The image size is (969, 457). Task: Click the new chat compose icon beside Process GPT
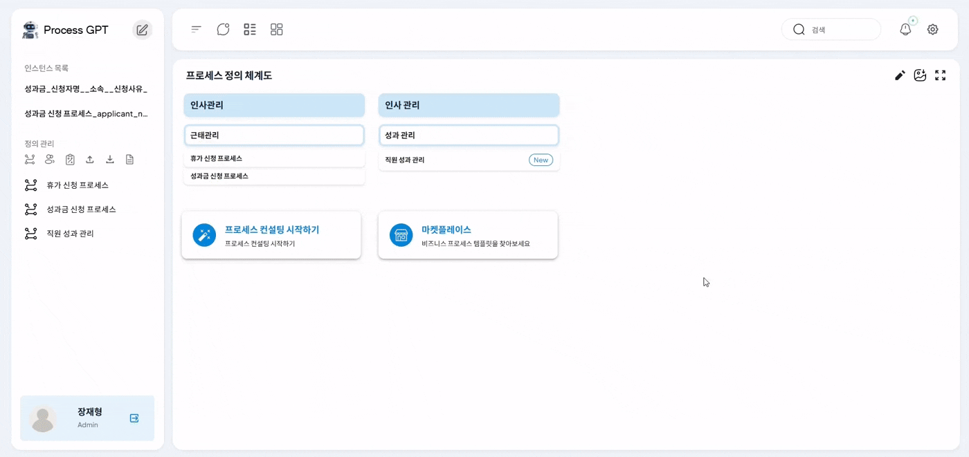coord(142,30)
